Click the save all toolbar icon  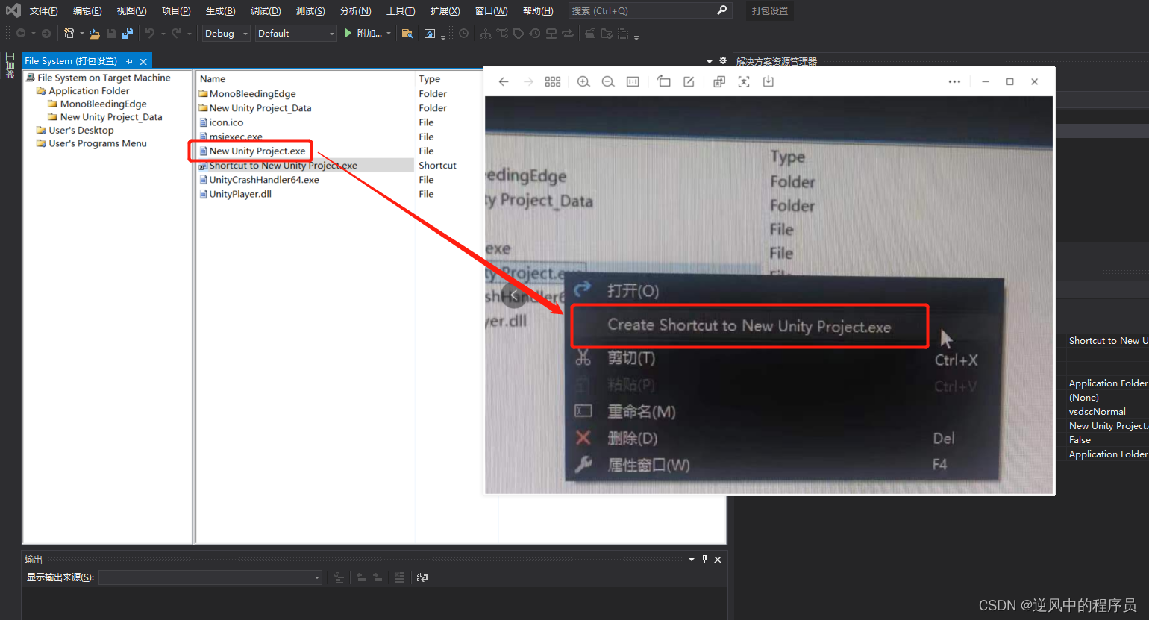coord(128,34)
